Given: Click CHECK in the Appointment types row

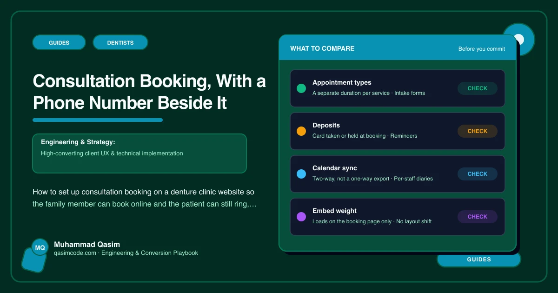Looking at the screenshot, I should coord(478,88).
